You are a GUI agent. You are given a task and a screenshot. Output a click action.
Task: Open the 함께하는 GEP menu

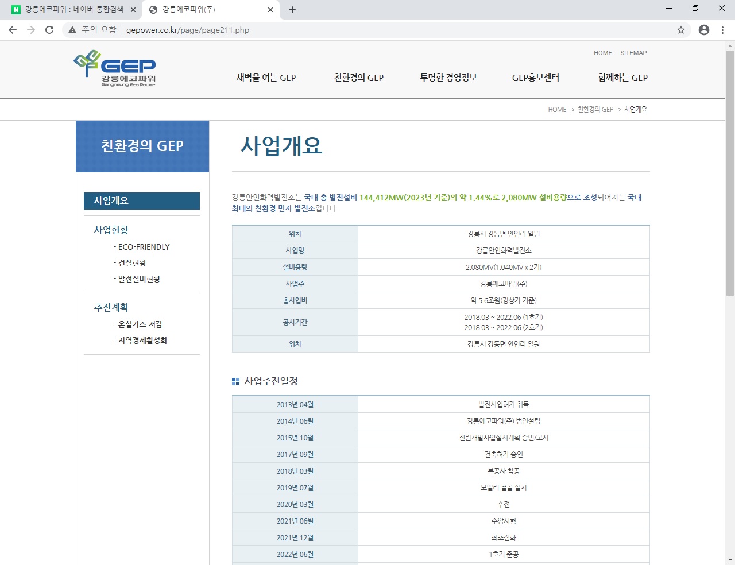[x=623, y=78]
